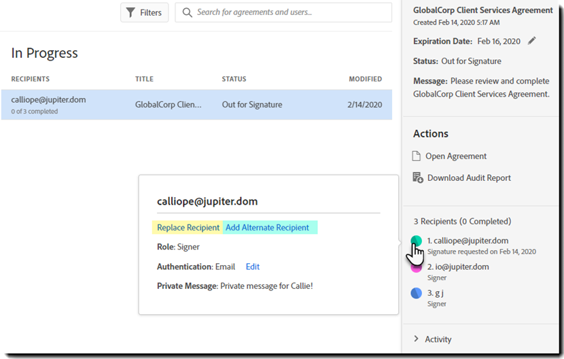564x359 pixels.
Task: Sort by Modified column header
Action: point(365,79)
